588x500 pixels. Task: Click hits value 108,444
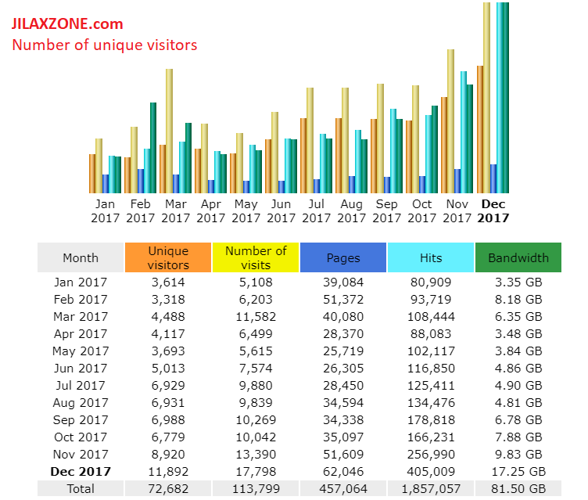point(431,317)
